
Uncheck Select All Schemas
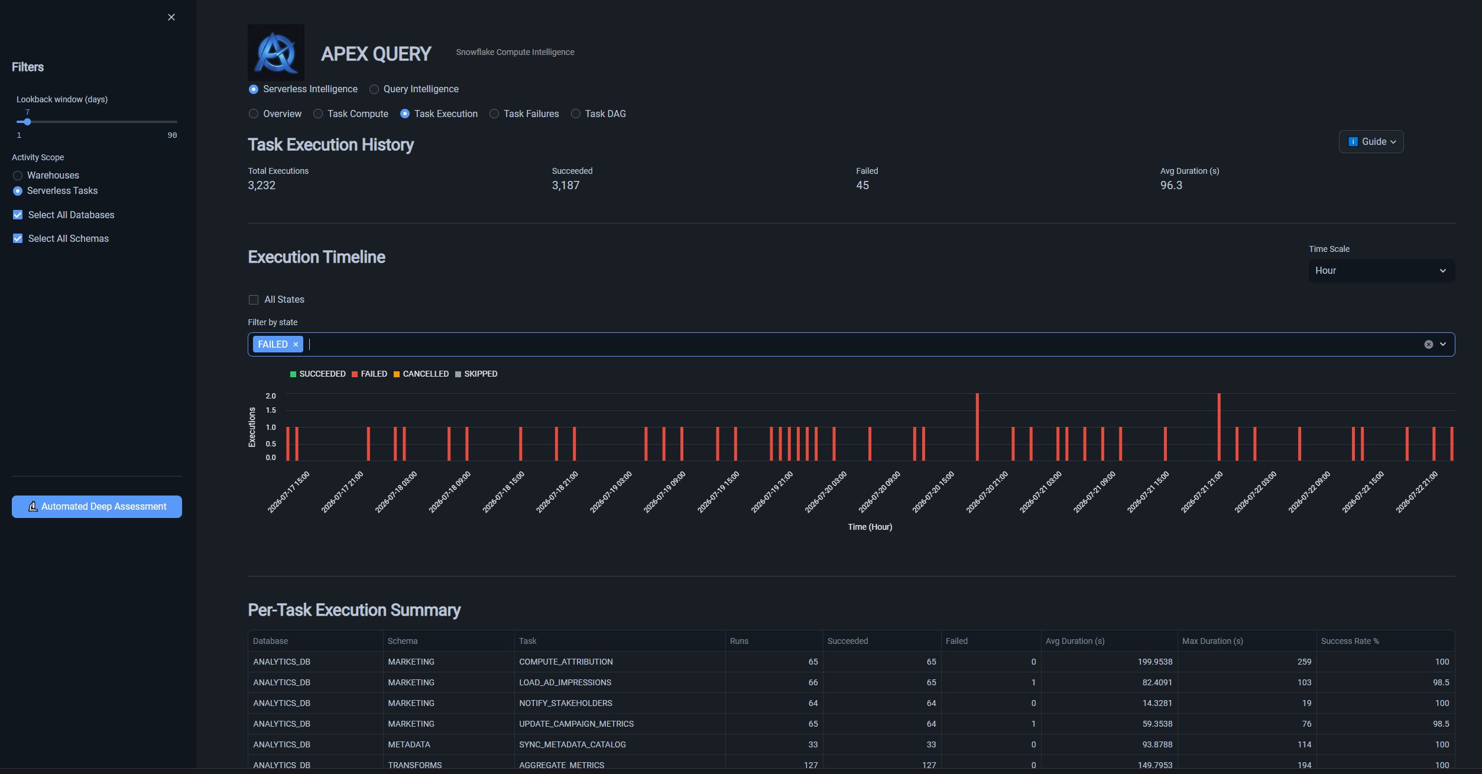[x=18, y=238]
